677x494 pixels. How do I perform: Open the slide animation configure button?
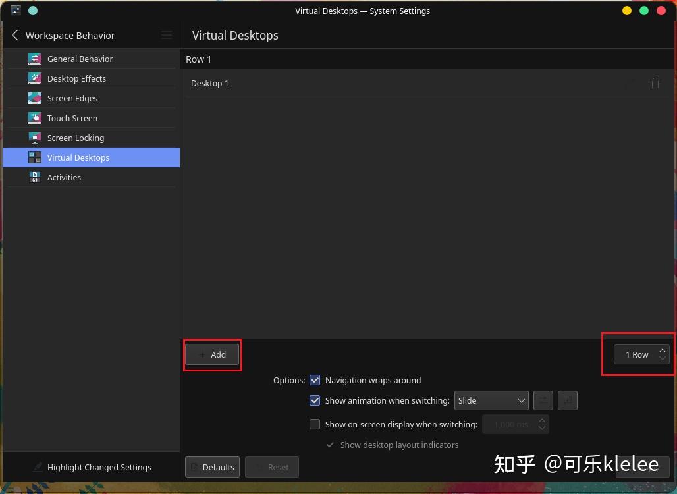pyautogui.click(x=543, y=400)
